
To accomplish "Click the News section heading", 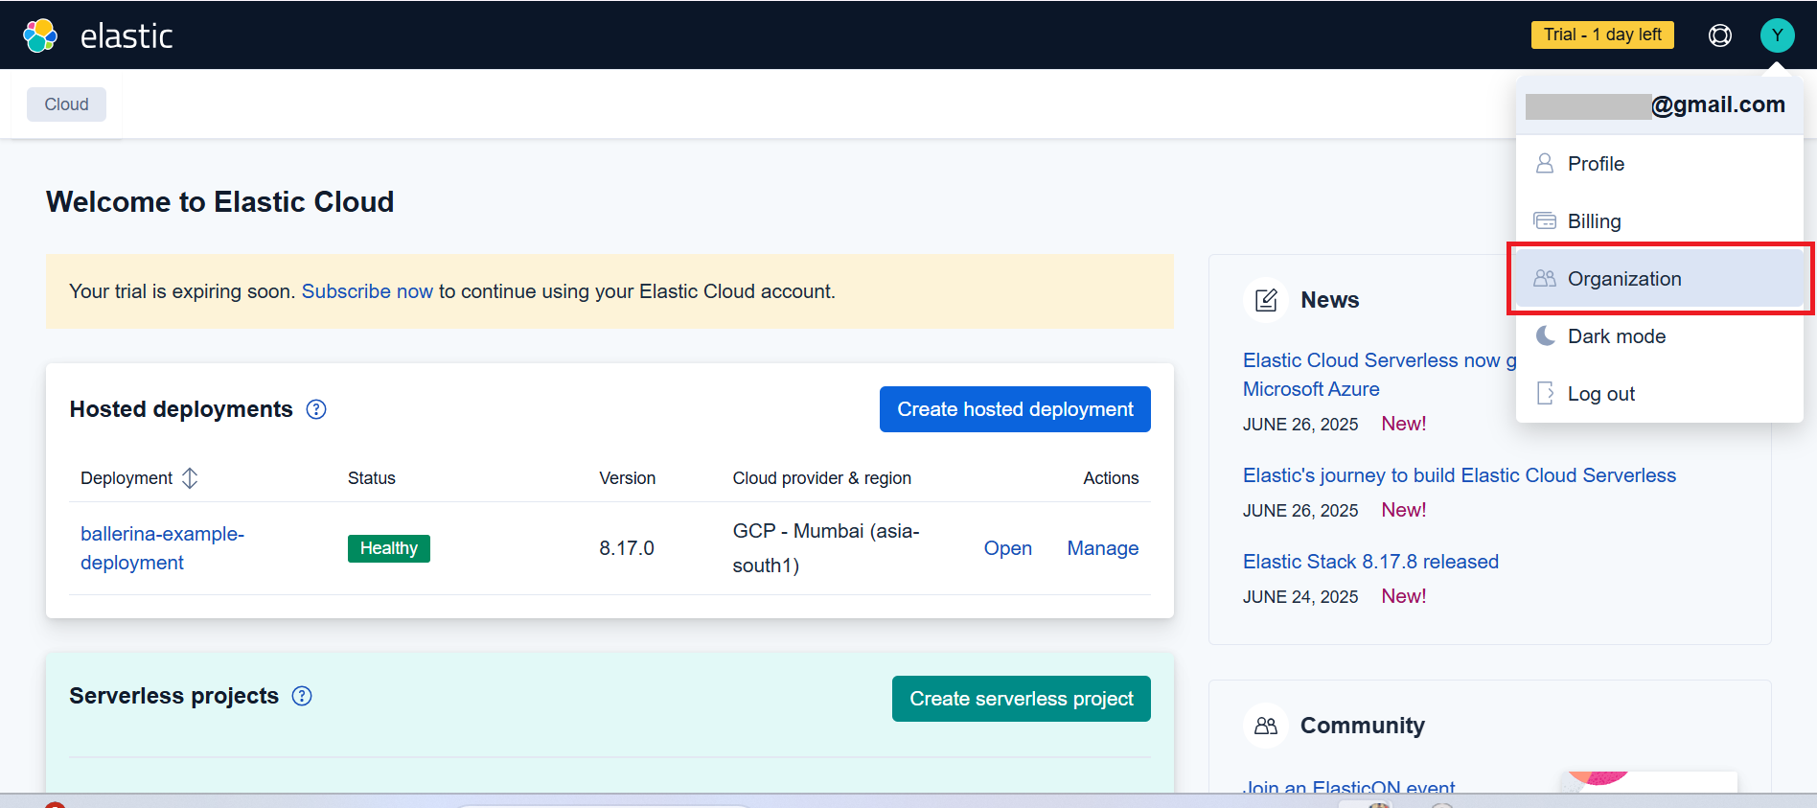I will [1330, 300].
